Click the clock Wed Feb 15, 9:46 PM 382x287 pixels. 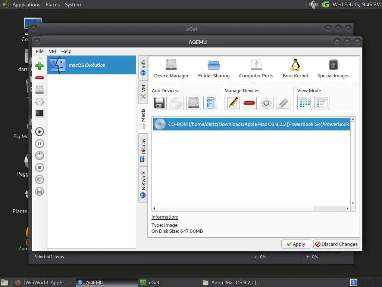(x=356, y=4)
